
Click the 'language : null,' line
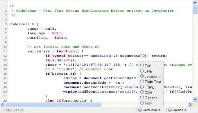[45, 33]
